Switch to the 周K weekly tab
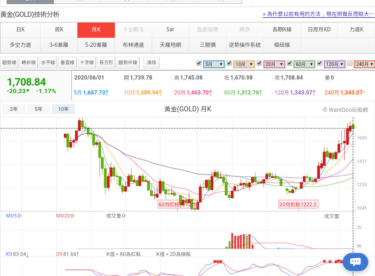Viewport: 375px width, 276px height. [x=59, y=30]
